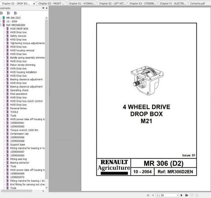Open the Bearing extractor bookmark
The image size is (211, 198).
coord(20,163)
